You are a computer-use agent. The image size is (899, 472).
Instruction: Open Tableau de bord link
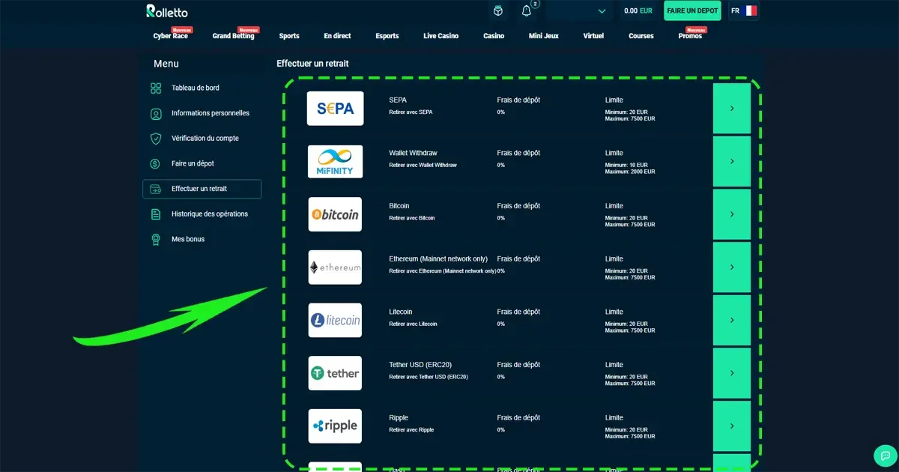coord(196,88)
